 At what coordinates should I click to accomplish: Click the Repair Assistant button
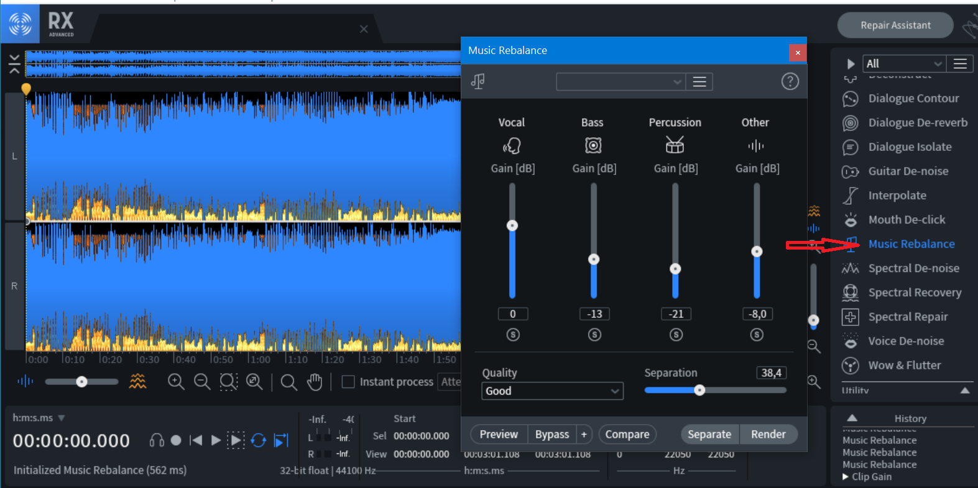pyautogui.click(x=895, y=25)
